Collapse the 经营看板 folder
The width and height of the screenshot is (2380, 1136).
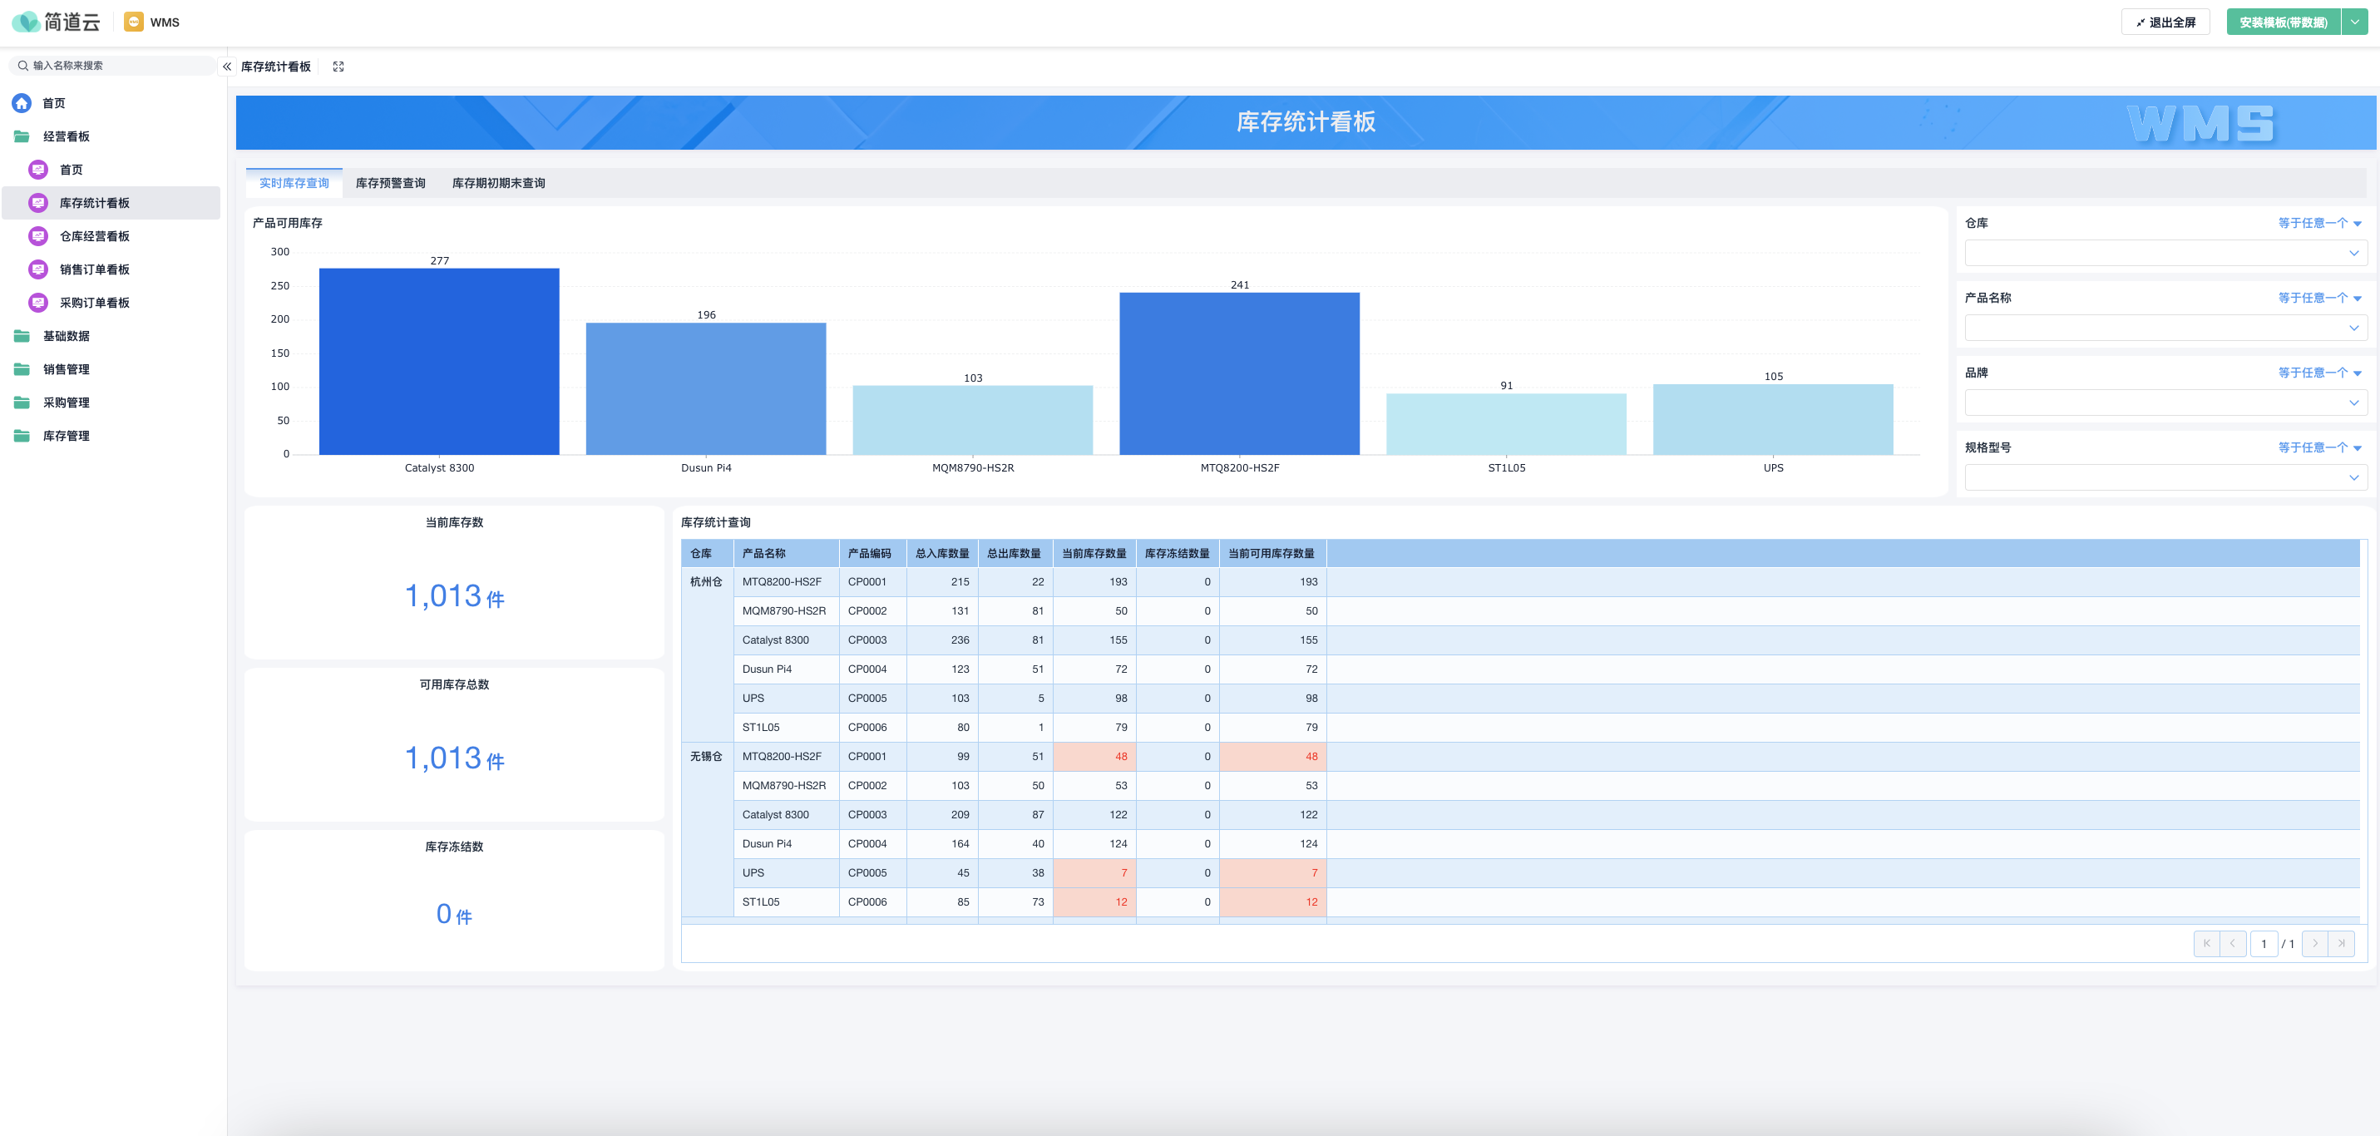click(66, 136)
